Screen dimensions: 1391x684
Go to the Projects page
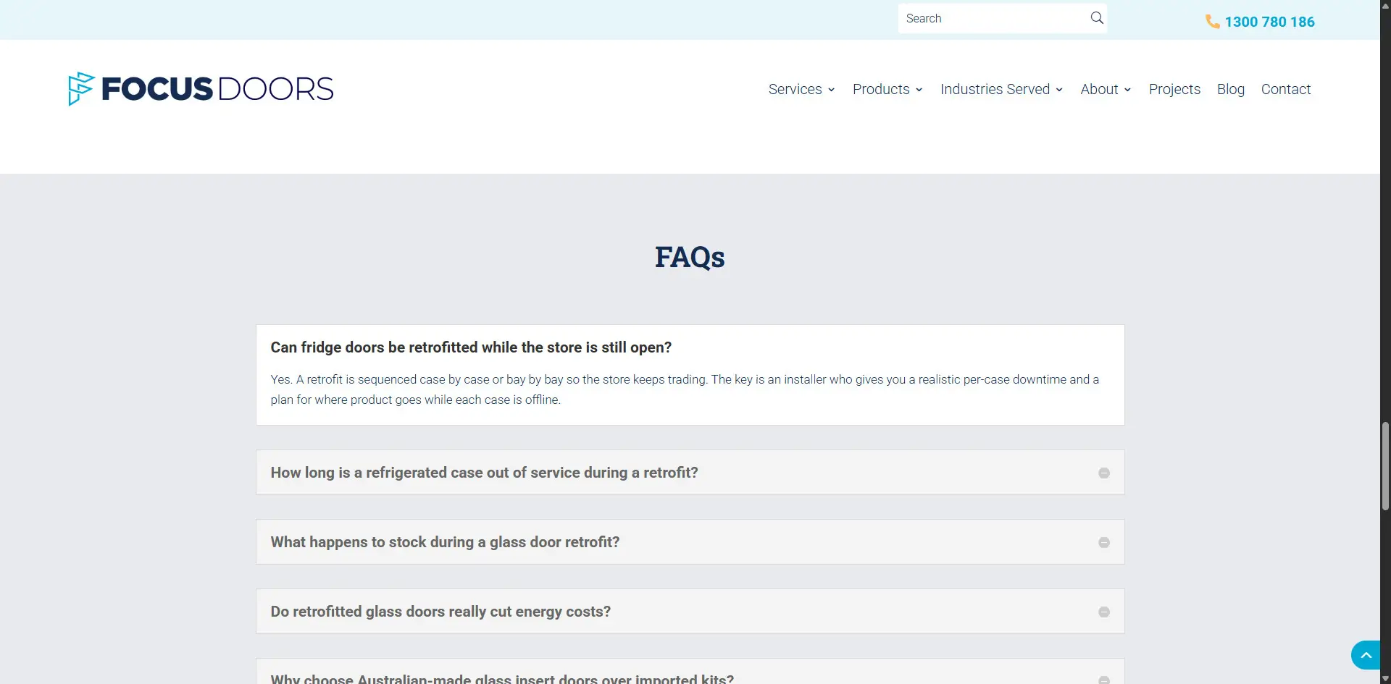point(1174,89)
